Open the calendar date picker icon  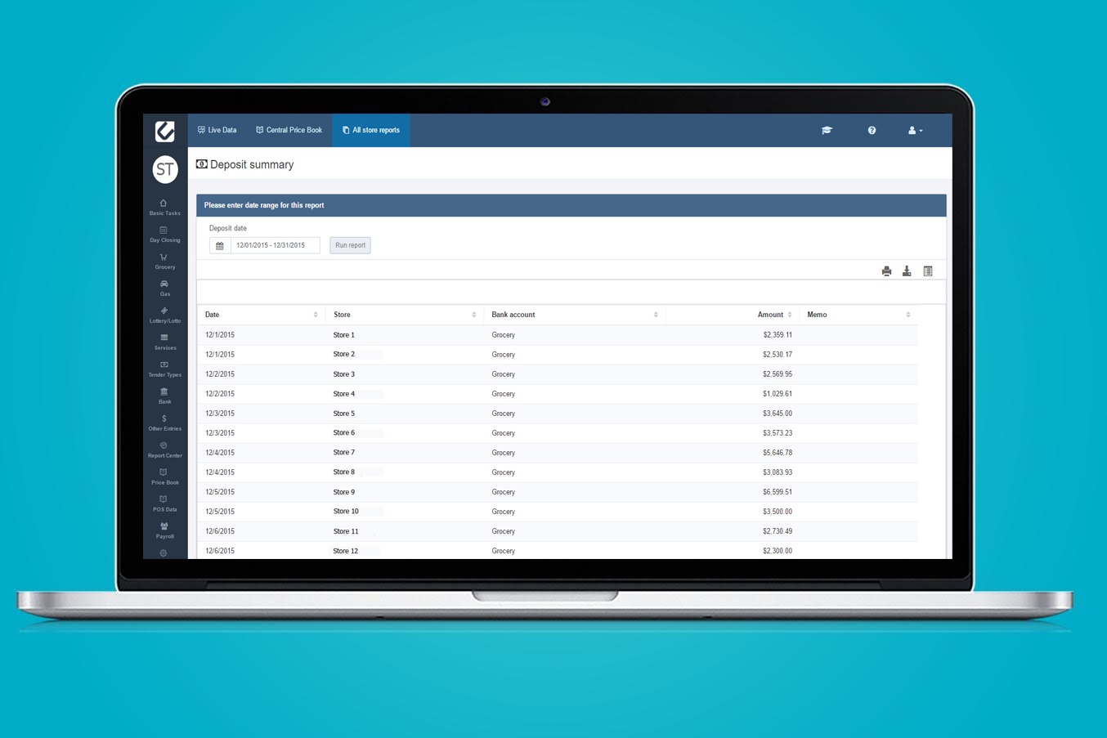tap(220, 245)
